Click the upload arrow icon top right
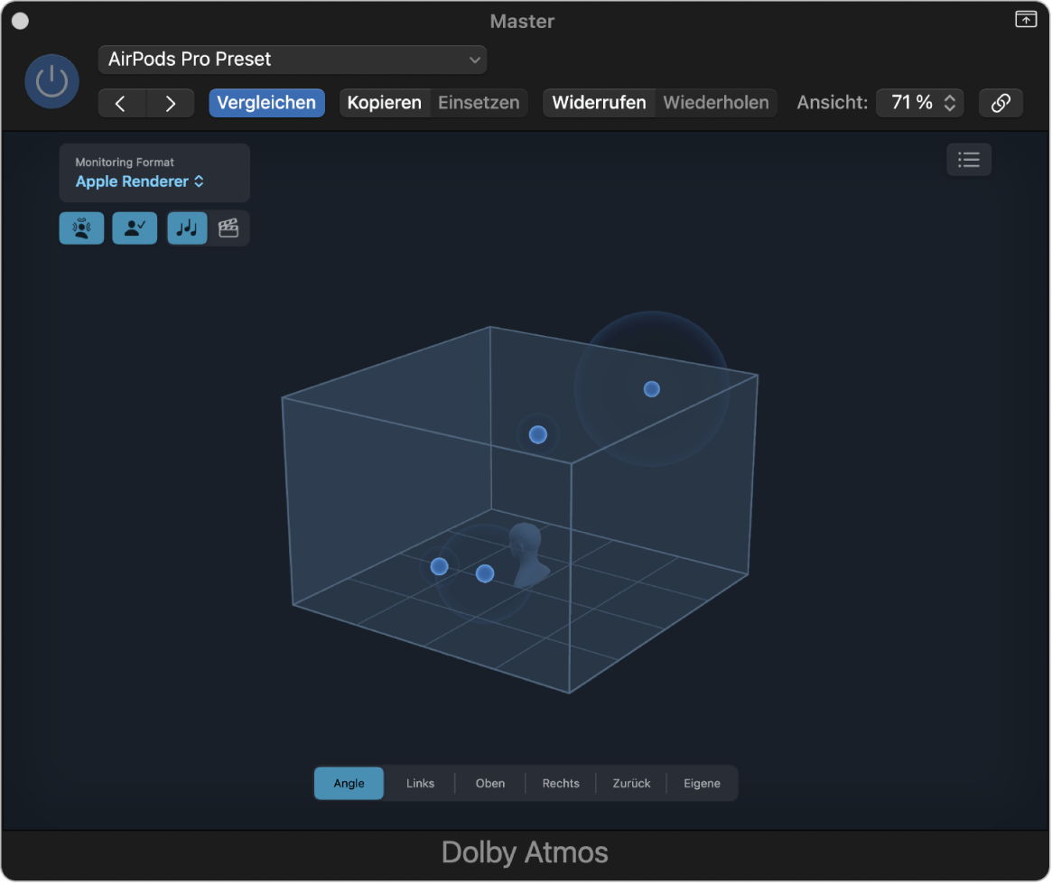The height and width of the screenshot is (884, 1052). click(x=1026, y=18)
